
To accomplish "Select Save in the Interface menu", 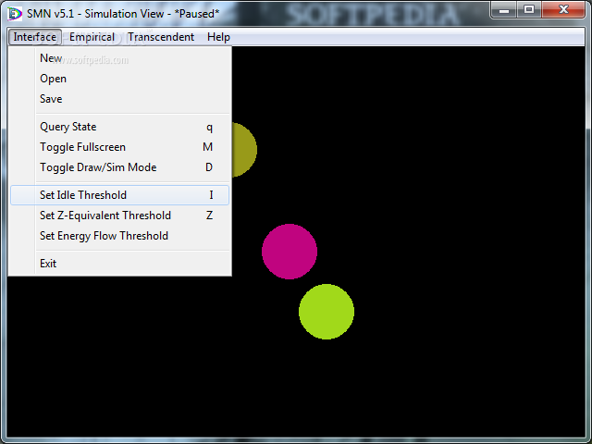I will 119,99.
